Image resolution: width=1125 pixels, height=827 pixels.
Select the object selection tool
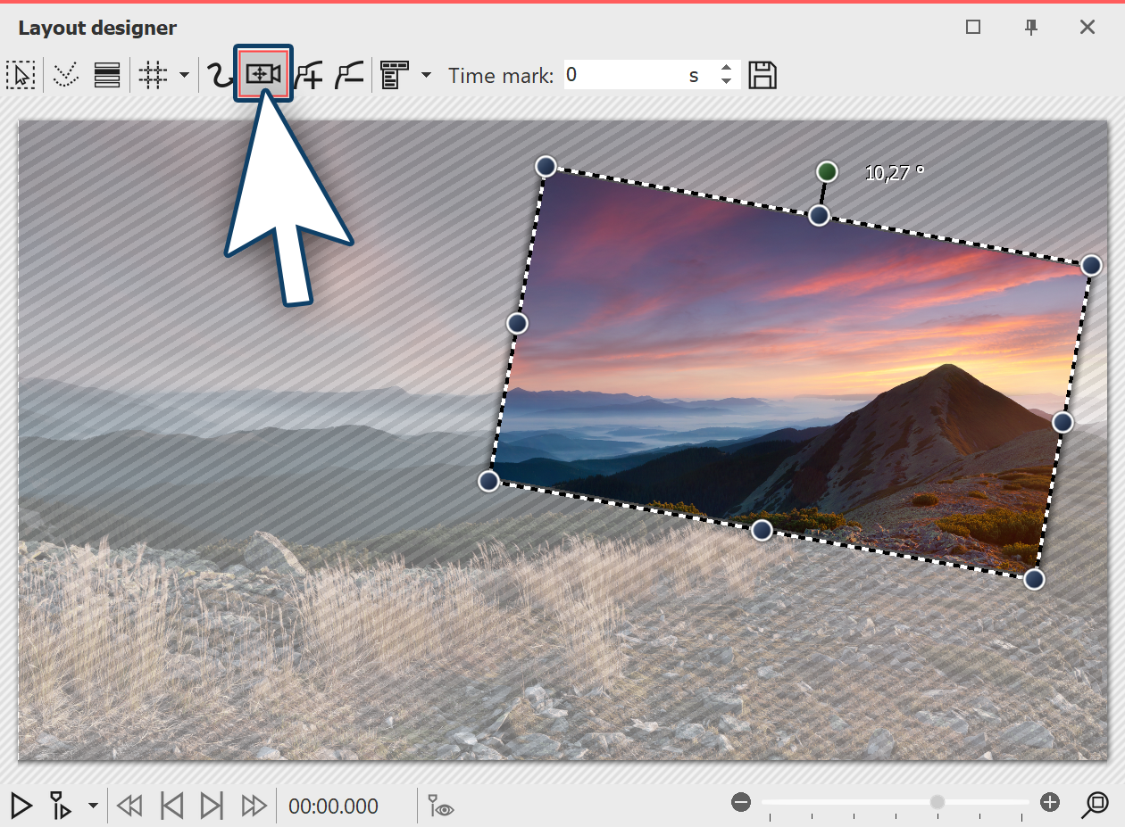tap(21, 75)
